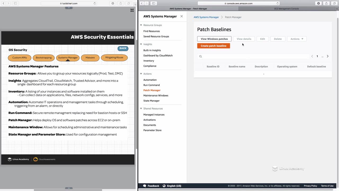Collapse the Insights section
The height and width of the screenshot is (191, 339).
point(141,44)
